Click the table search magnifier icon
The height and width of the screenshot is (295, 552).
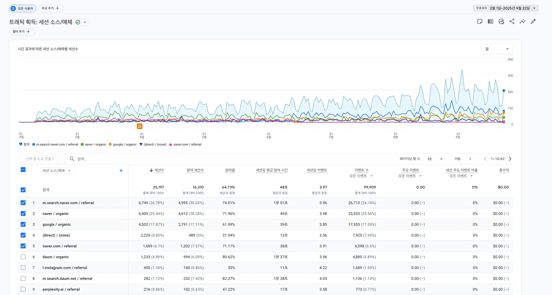72,159
